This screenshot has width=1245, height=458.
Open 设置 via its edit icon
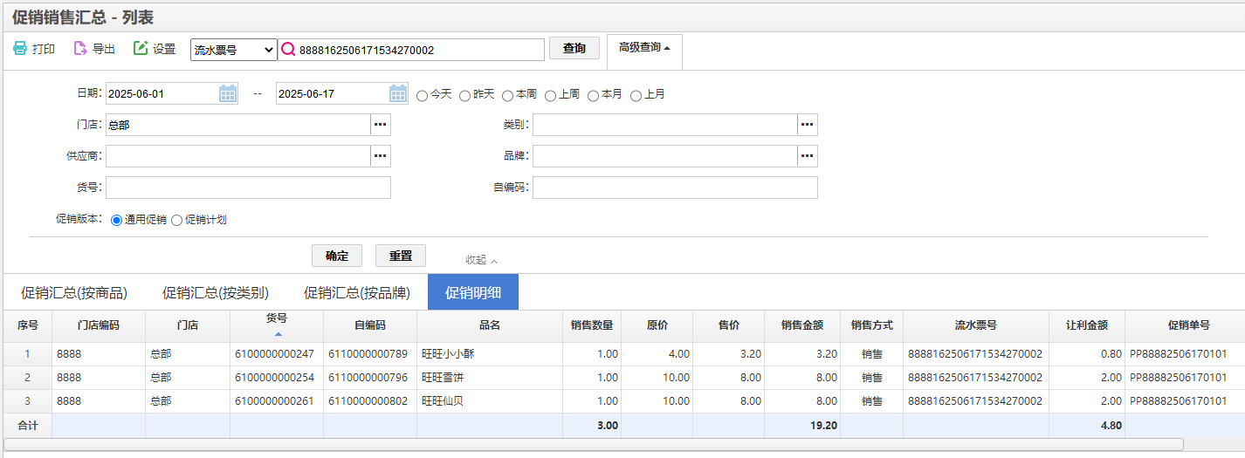click(x=141, y=49)
